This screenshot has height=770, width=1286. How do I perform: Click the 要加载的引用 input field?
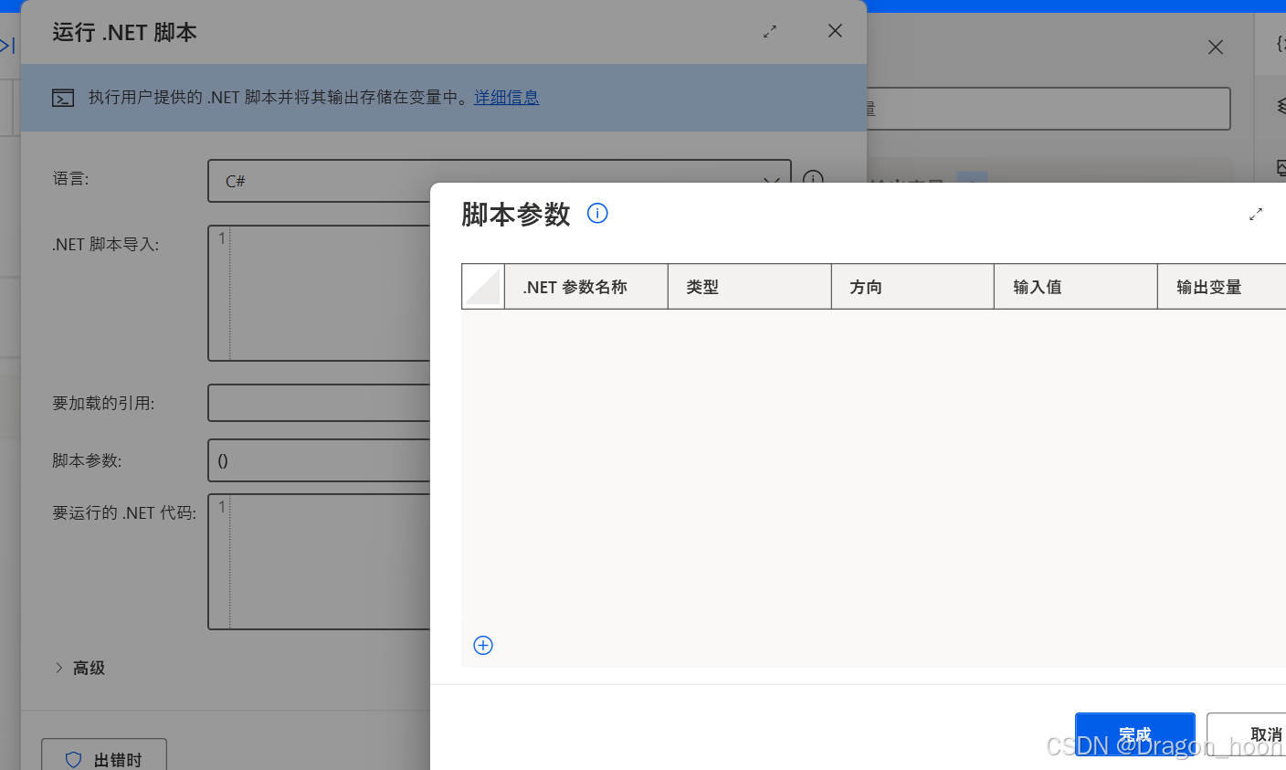[x=320, y=403]
